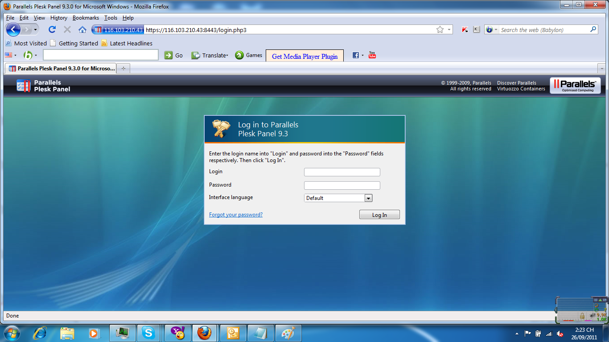The width and height of the screenshot is (609, 342).
Task: Open the Bookmarks menu
Action: click(86, 18)
